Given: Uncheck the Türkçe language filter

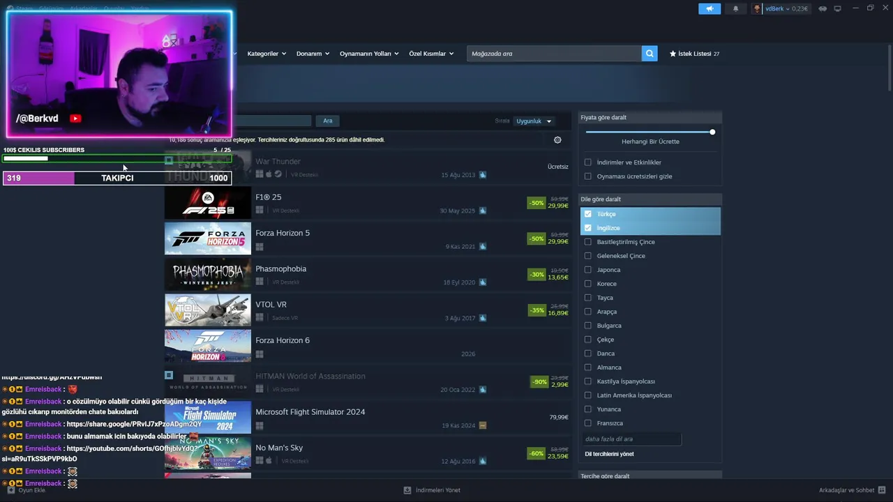Looking at the screenshot, I should click(587, 214).
